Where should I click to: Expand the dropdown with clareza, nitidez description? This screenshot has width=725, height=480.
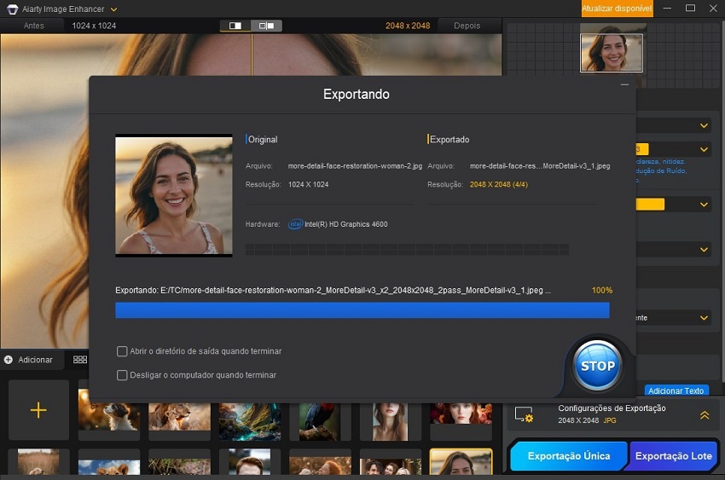coord(704,149)
